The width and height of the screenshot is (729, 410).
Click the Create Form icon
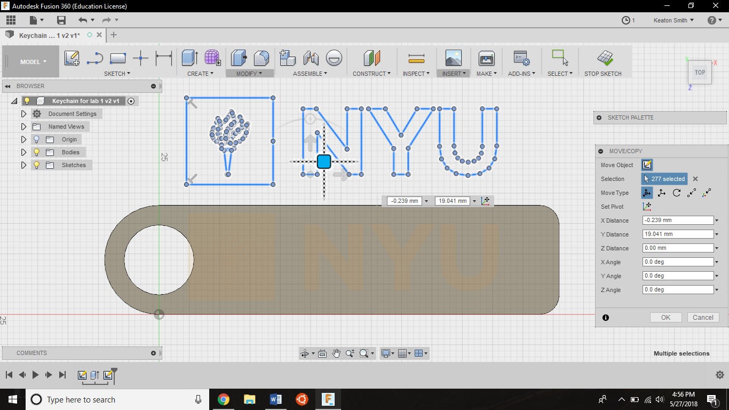click(x=212, y=58)
